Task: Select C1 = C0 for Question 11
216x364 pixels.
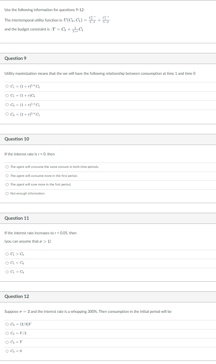Action: coord(7,272)
